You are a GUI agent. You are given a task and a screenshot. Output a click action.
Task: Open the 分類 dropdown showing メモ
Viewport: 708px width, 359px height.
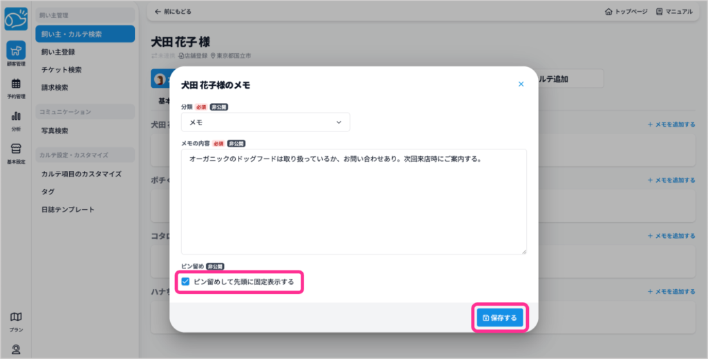[265, 122]
